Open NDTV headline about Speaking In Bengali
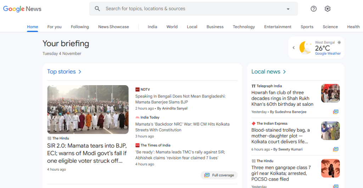The width and height of the screenshot is (363, 188). tap(180, 99)
